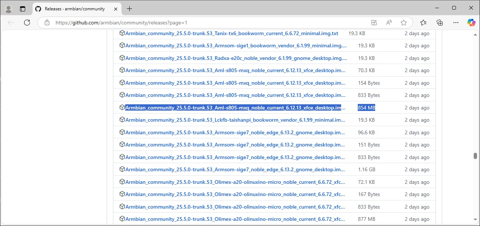The width and height of the screenshot is (480, 226).
Task: Click the scrollbar down arrow
Action: 475,219
